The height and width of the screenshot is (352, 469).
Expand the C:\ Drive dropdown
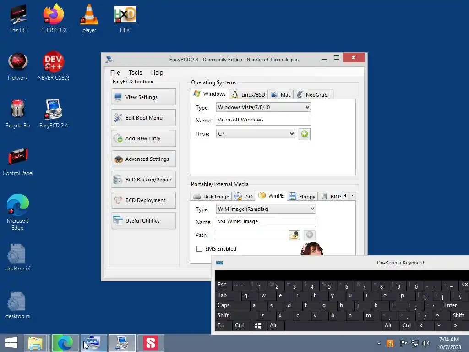coord(256,134)
